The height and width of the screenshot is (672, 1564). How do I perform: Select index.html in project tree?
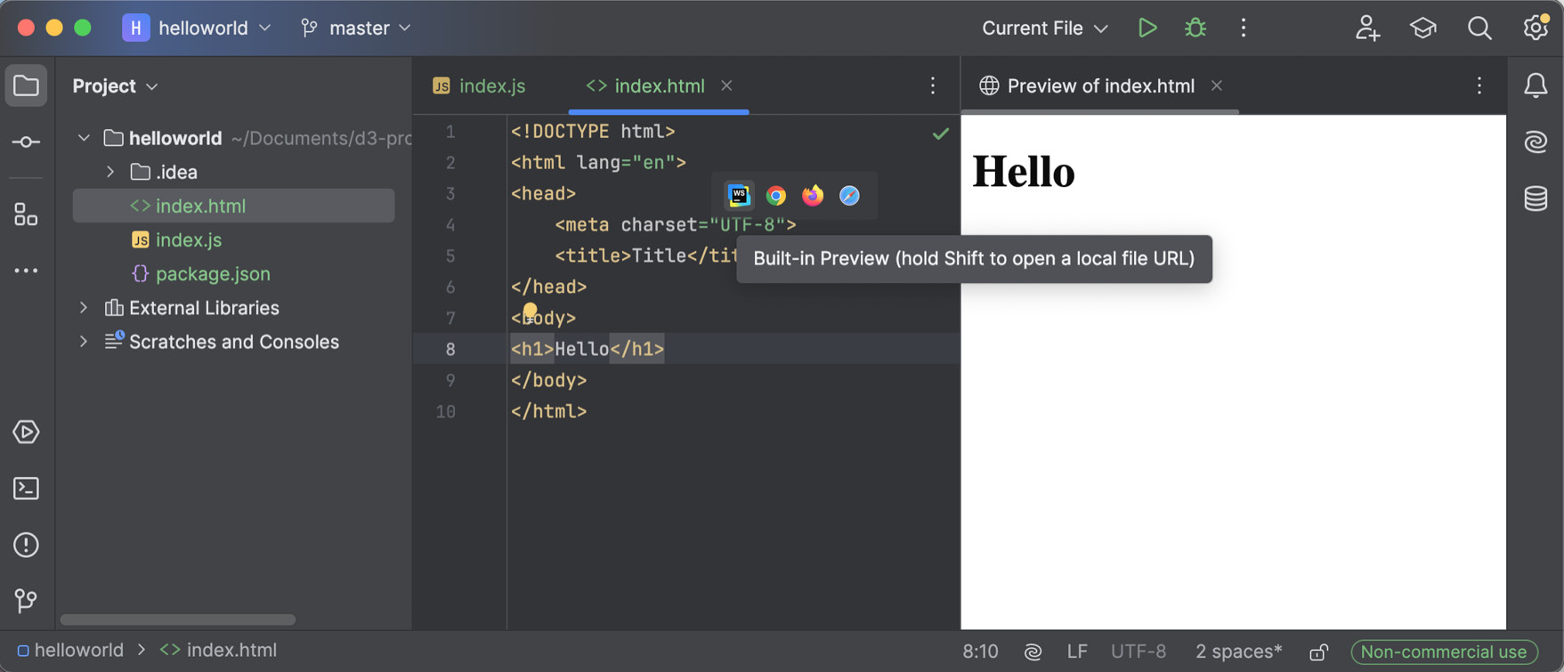(x=233, y=206)
